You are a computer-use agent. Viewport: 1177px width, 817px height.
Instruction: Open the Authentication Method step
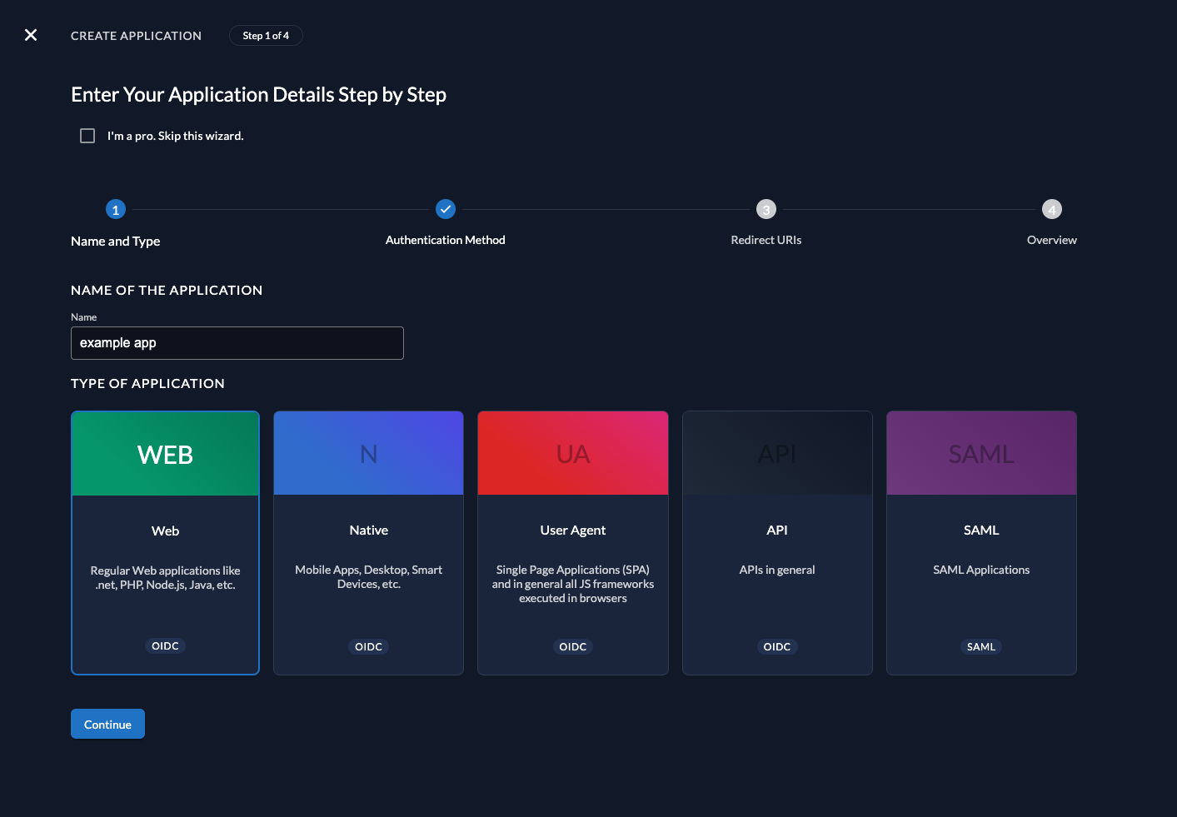click(x=445, y=209)
